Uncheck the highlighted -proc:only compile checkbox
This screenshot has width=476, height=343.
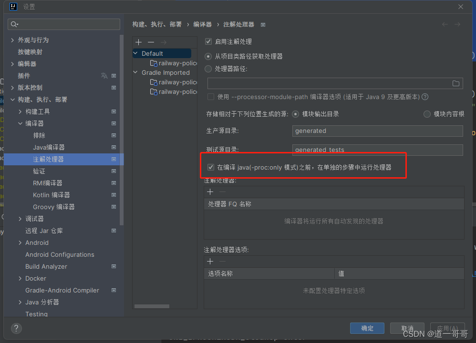[x=211, y=167]
